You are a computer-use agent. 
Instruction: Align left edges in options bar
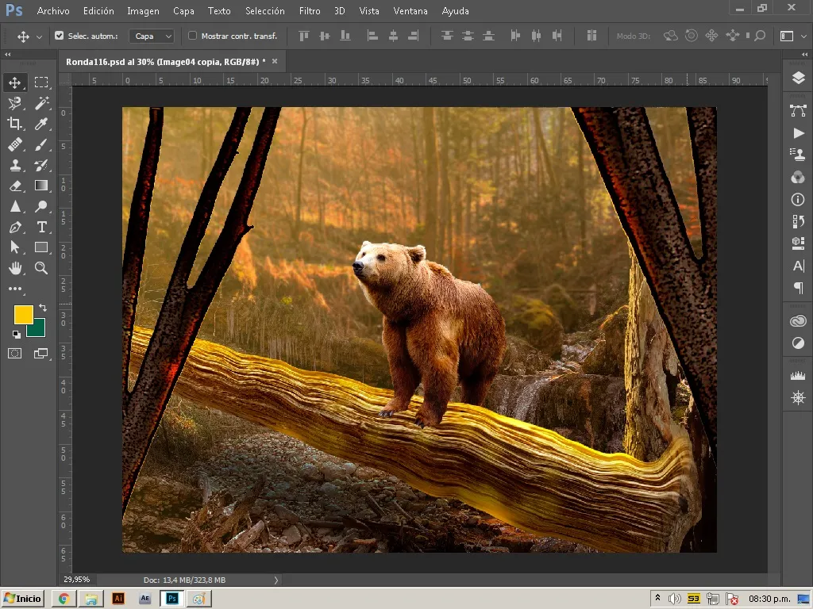(x=372, y=36)
